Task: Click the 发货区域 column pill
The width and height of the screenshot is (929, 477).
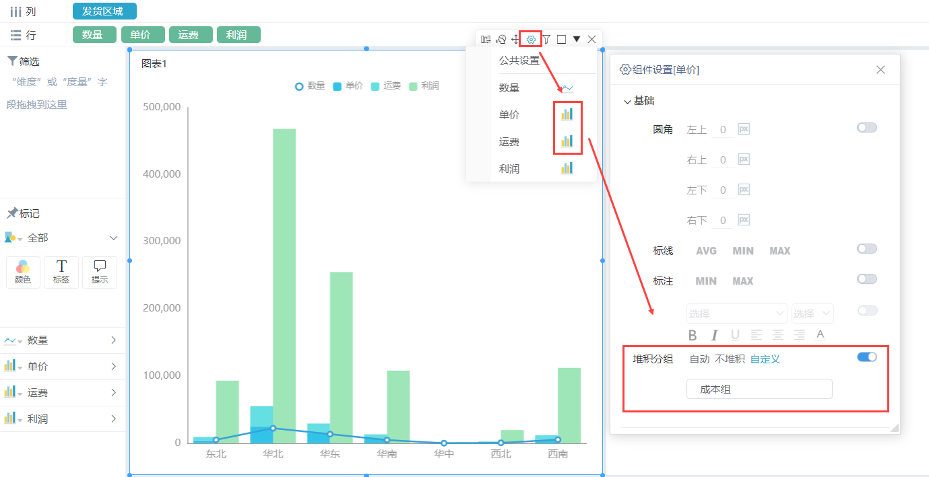Action: point(104,11)
